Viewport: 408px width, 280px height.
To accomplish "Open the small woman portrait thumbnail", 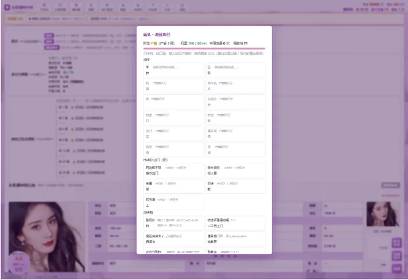I will [383, 214].
